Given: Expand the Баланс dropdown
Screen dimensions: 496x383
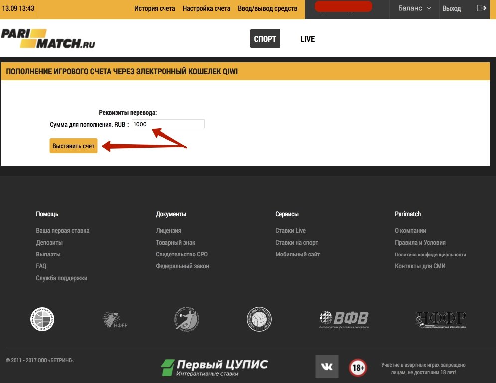Looking at the screenshot, I should [x=414, y=8].
